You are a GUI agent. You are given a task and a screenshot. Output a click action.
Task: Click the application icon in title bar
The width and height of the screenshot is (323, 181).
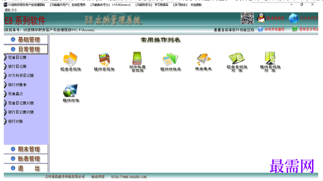point(6,5)
